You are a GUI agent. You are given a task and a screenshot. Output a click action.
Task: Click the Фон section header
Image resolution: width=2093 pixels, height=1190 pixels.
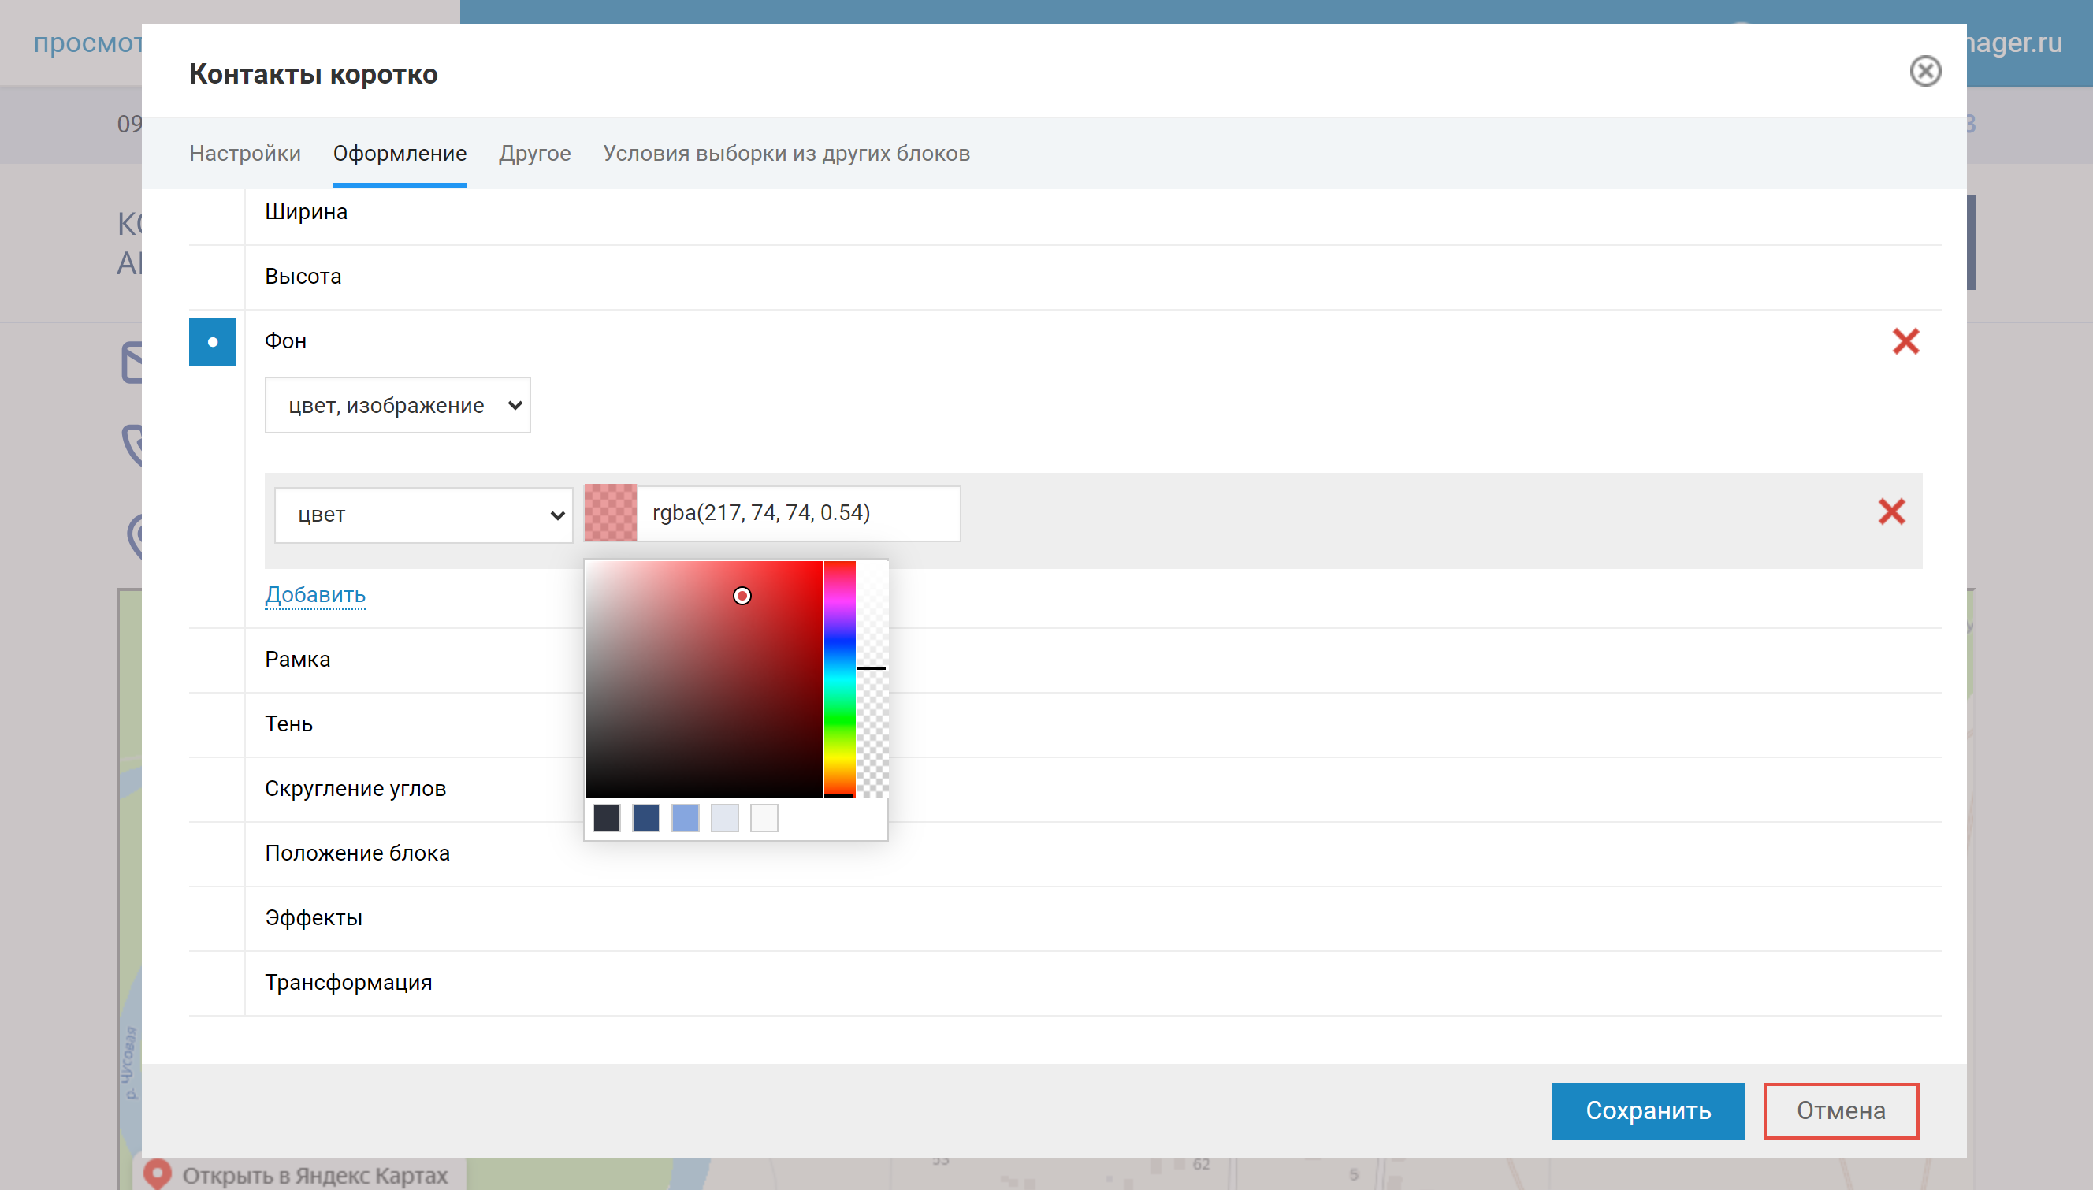pyautogui.click(x=285, y=340)
